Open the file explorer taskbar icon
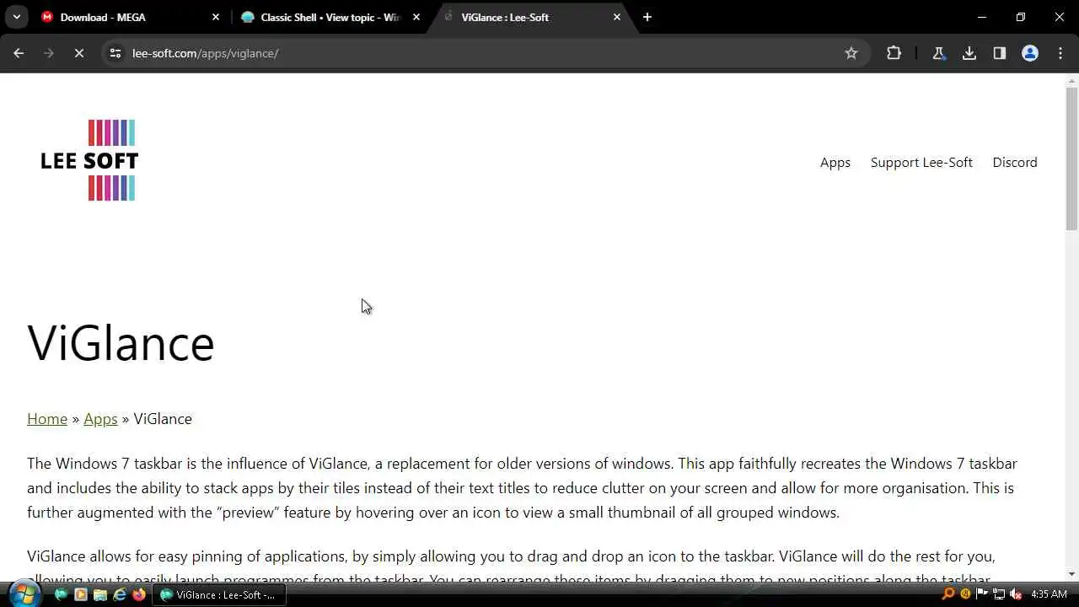The width and height of the screenshot is (1079, 607). click(100, 594)
